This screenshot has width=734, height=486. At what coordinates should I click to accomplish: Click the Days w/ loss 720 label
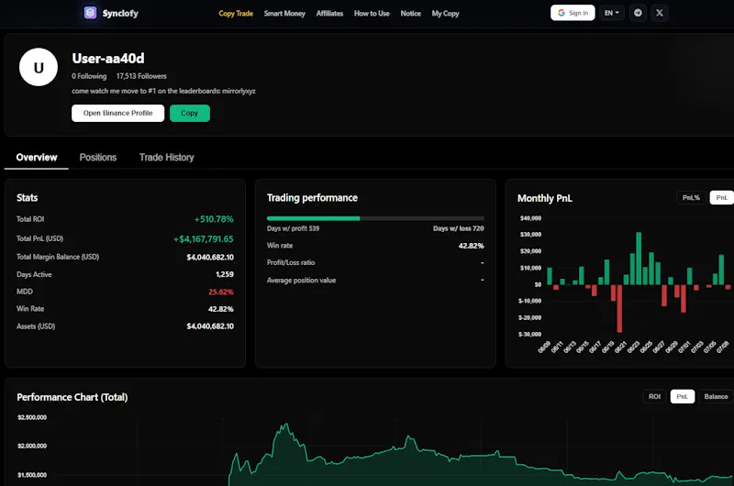pyautogui.click(x=458, y=228)
